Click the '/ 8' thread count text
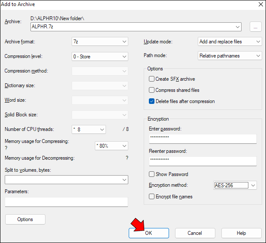This screenshot has height=243, width=266. (126, 129)
